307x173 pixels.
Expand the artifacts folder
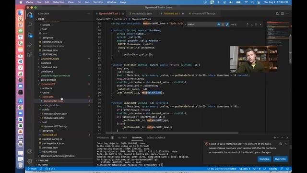pyautogui.click(x=64, y=88)
